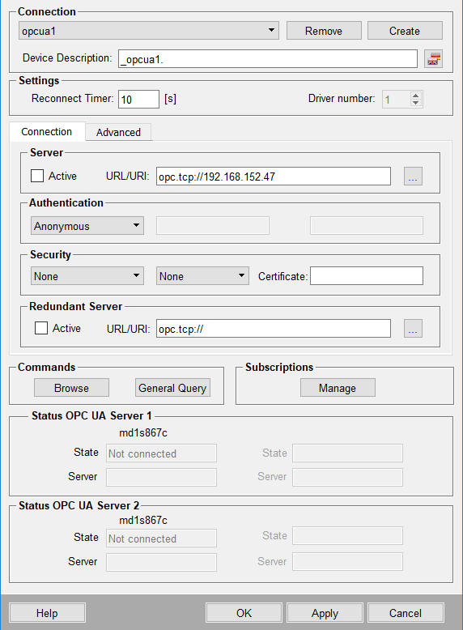
Task: Click the Reconnect Timer input field
Action: click(138, 100)
